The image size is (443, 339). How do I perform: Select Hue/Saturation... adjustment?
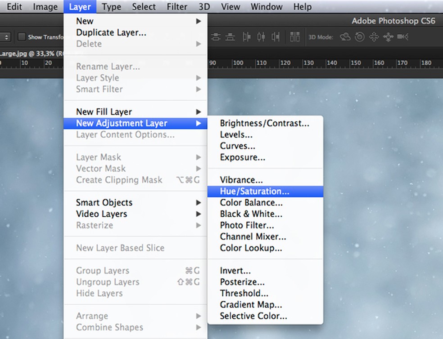(x=265, y=192)
